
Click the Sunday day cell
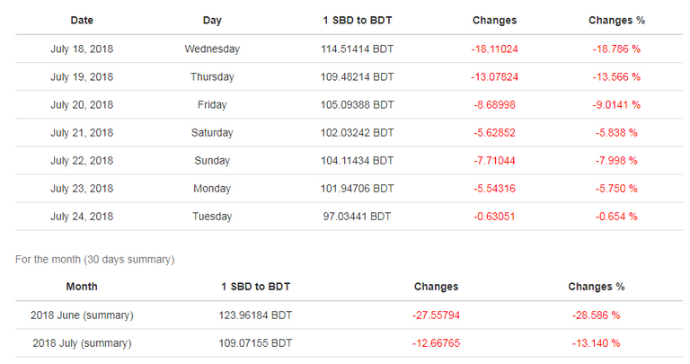(212, 161)
